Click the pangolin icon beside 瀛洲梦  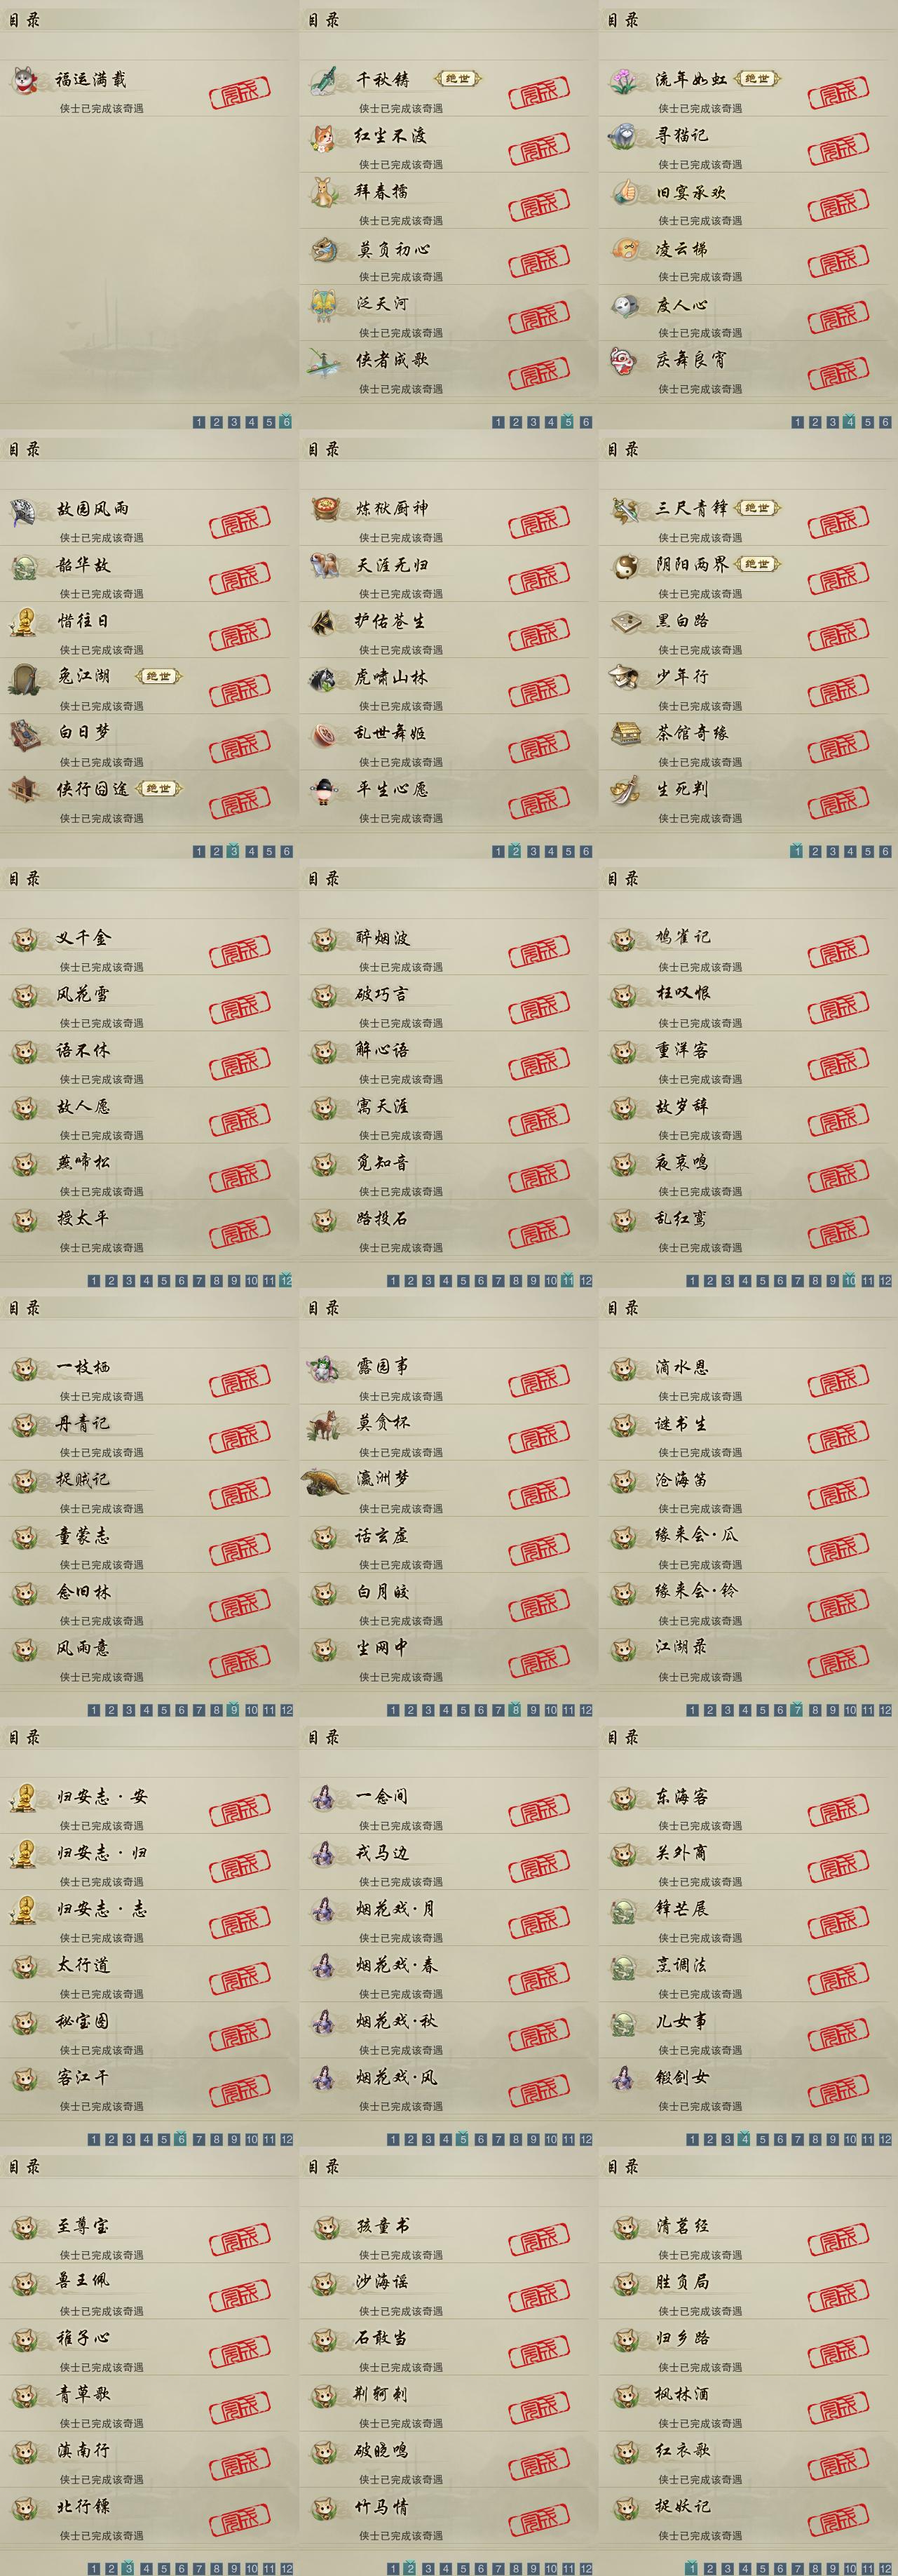click(326, 1480)
